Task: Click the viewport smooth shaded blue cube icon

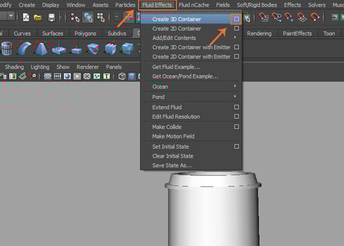Action: (x=132, y=76)
